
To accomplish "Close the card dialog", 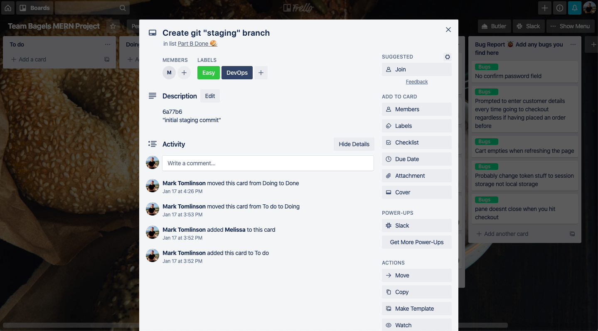I will pos(448,29).
